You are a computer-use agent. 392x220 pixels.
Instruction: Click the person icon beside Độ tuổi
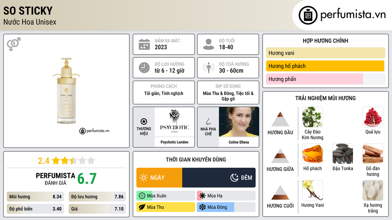pos(209,44)
